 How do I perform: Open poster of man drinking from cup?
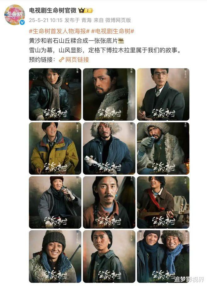(x=163, y=148)
